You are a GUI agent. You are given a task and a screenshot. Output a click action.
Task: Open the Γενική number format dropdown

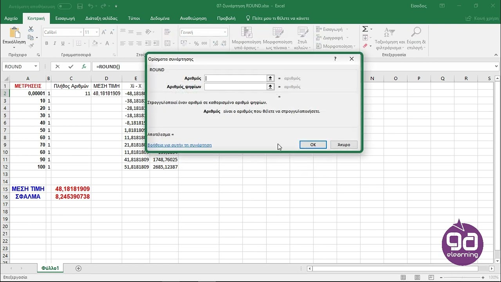[x=225, y=32]
